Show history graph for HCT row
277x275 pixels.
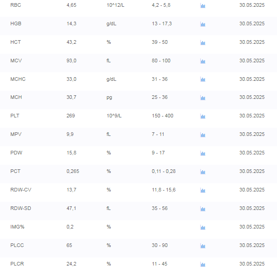pyautogui.click(x=203, y=42)
